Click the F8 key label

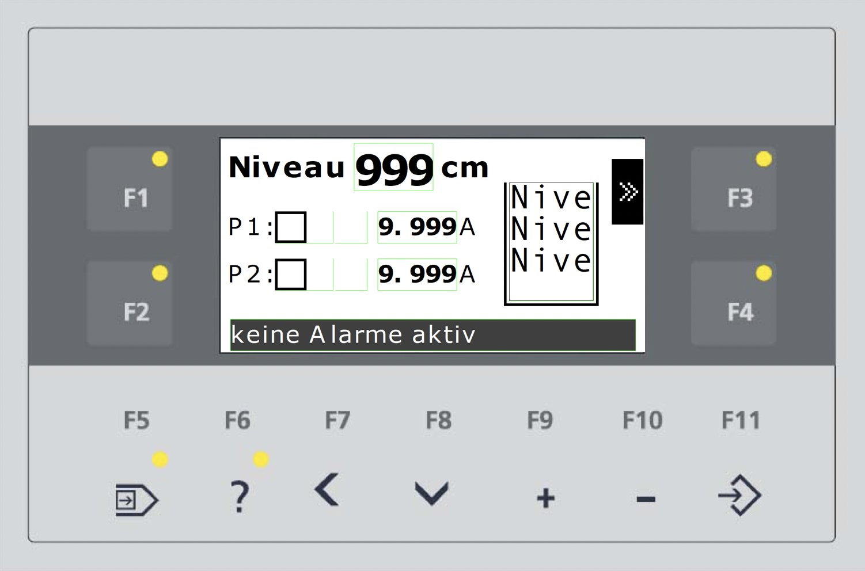tap(438, 420)
